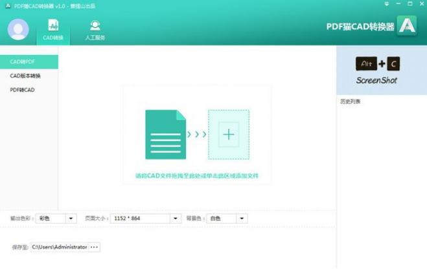
Task: Click the green document file icon
Action: click(166, 135)
